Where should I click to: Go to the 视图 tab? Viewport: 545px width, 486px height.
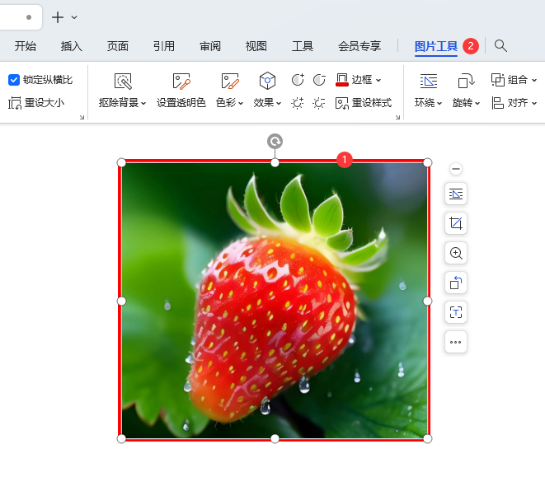coord(256,46)
